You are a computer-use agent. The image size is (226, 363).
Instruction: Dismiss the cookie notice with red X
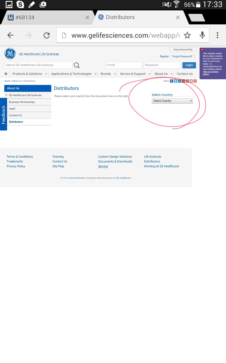tap(202, 50)
